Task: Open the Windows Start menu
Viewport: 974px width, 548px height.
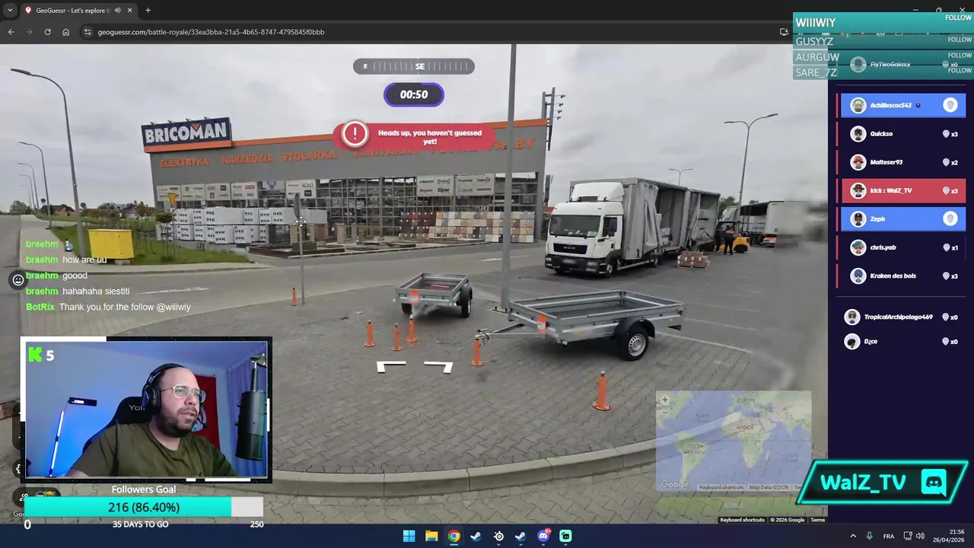Action: pyautogui.click(x=409, y=536)
